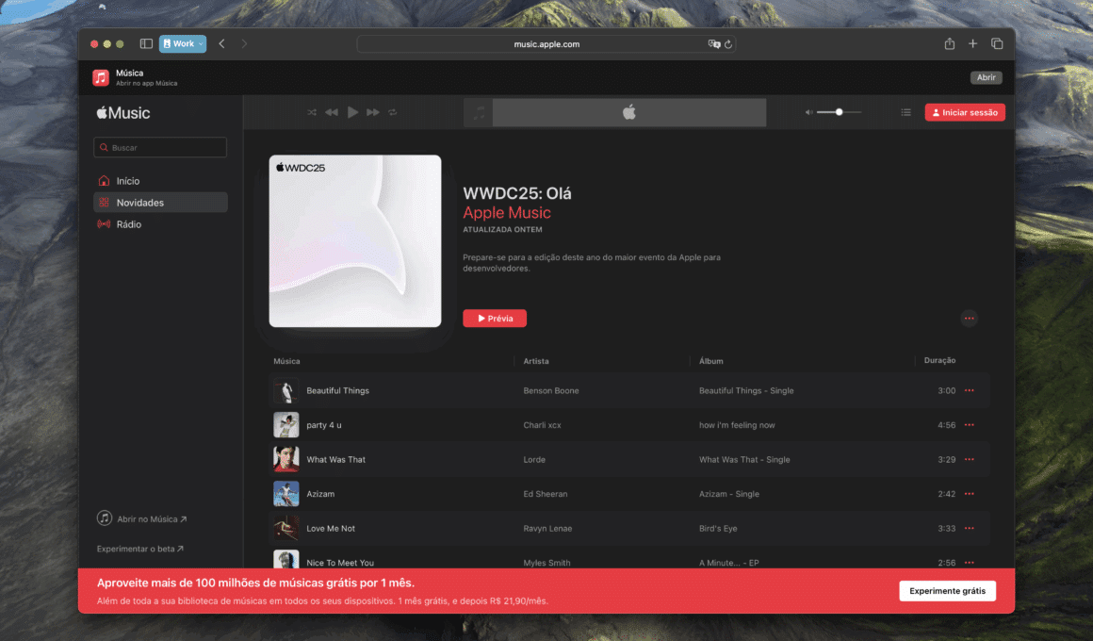Viewport: 1093px width, 641px height.
Task: Click the music.apple.com address bar
Action: (546, 44)
